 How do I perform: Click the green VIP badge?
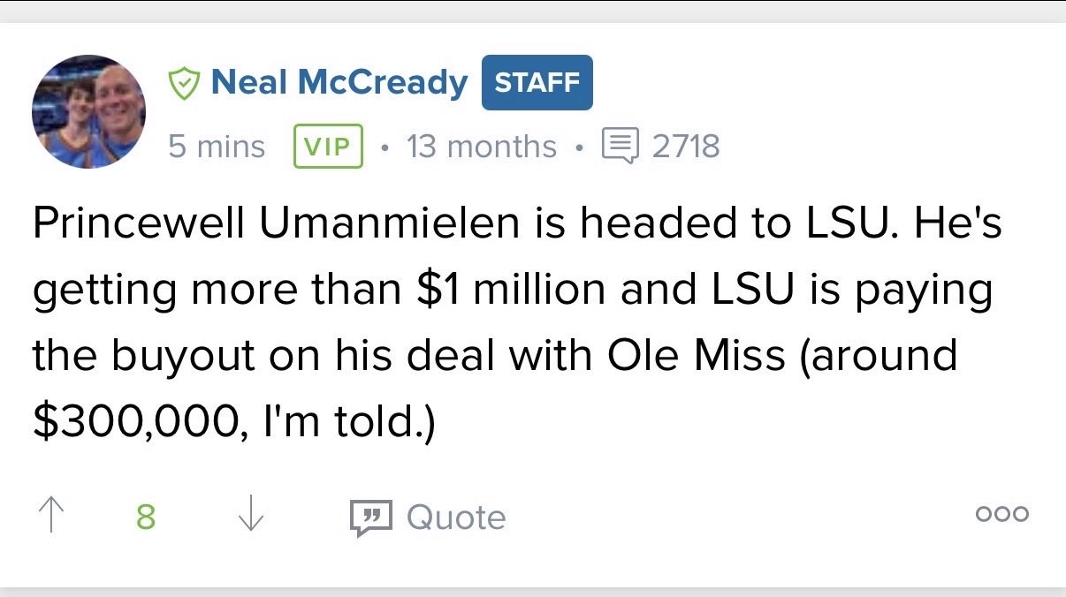point(328,147)
